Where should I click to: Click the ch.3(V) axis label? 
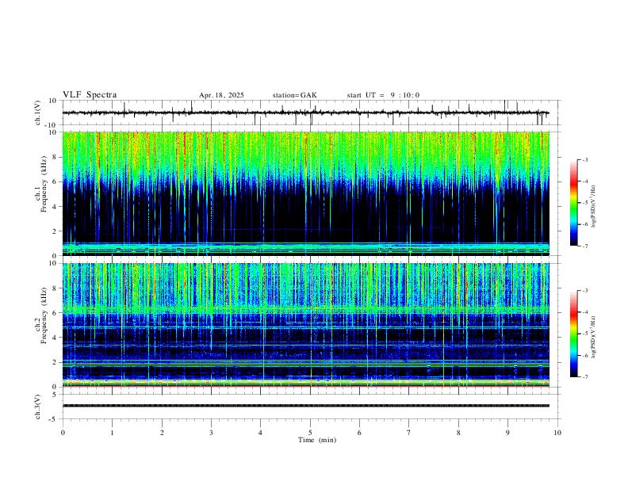pyautogui.click(x=38, y=407)
